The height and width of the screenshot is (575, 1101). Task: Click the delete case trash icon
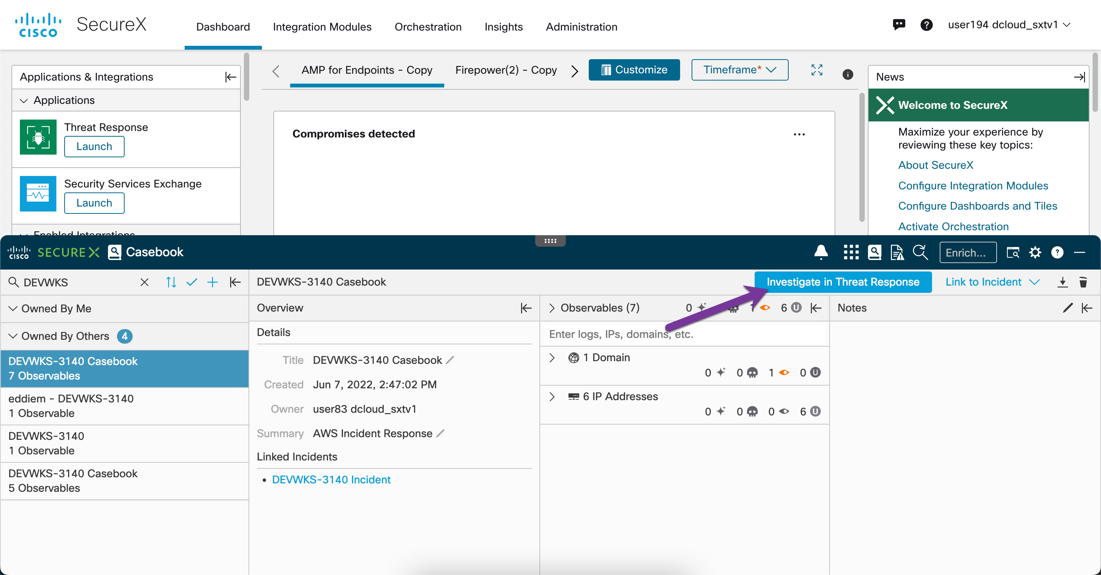coord(1084,282)
